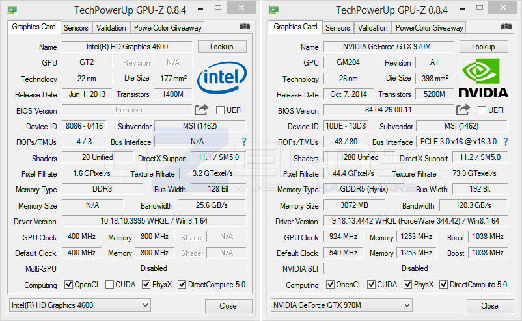
Task: Click Die Size value 177 mm²
Action: coord(173,79)
